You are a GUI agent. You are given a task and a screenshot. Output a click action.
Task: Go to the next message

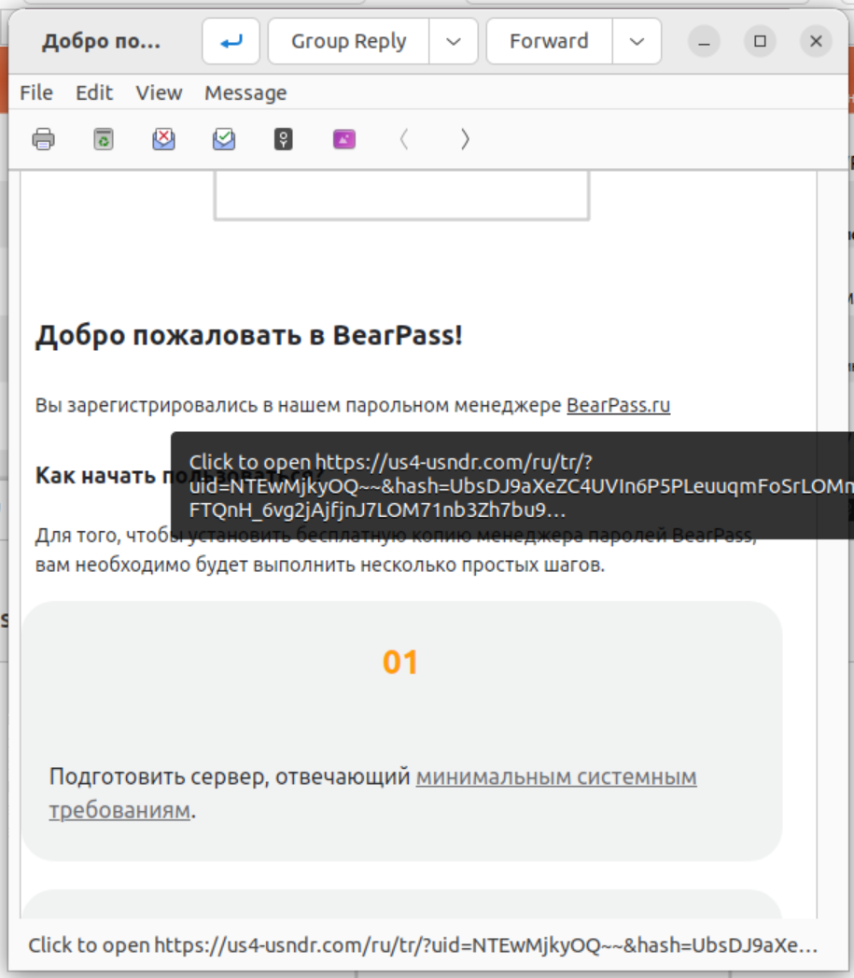point(465,140)
